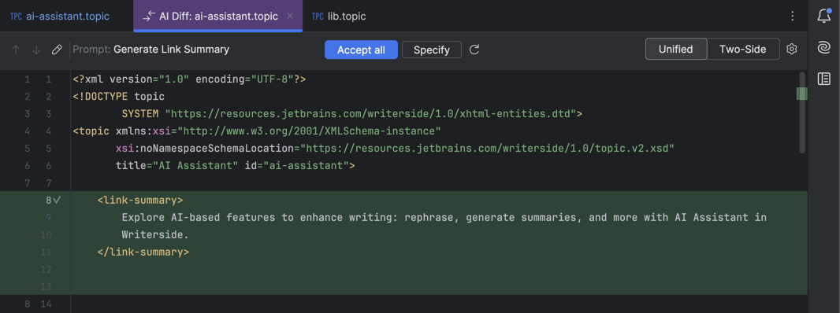This screenshot has width=840, height=313.
Task: Click the 'Writerside.' text on line 10
Action: click(155, 234)
